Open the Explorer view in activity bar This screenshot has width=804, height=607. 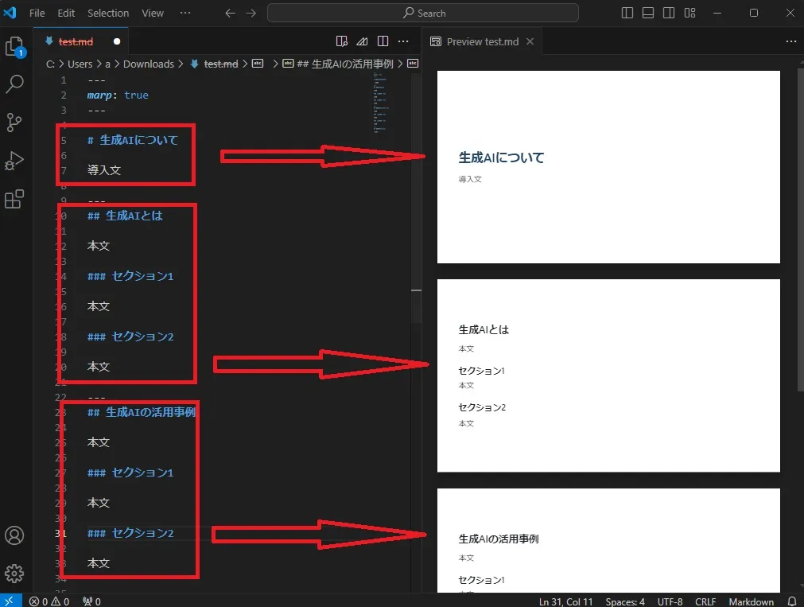click(x=15, y=47)
